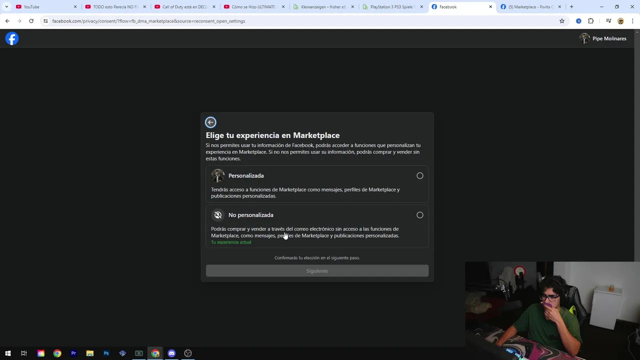
Task: Click the browser forward arrow
Action: (x=19, y=21)
